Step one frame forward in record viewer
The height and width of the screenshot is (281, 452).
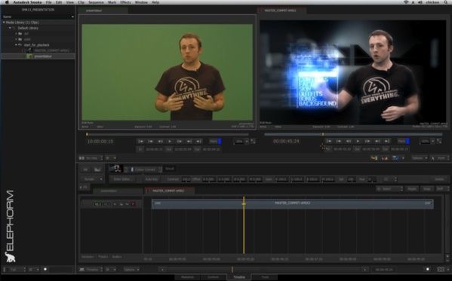(367, 141)
